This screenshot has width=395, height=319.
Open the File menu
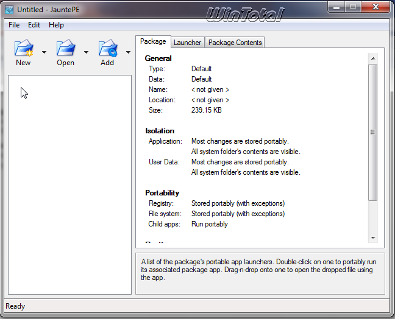[x=14, y=25]
